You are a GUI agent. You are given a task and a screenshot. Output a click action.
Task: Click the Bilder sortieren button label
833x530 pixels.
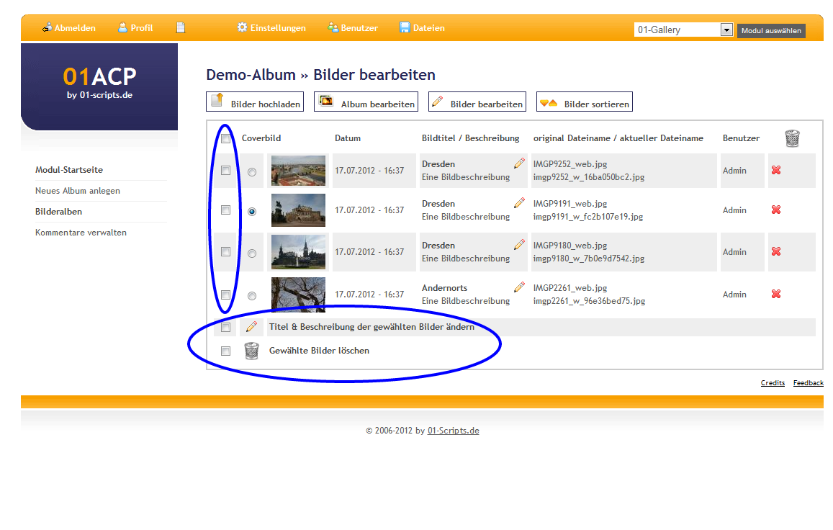597,104
